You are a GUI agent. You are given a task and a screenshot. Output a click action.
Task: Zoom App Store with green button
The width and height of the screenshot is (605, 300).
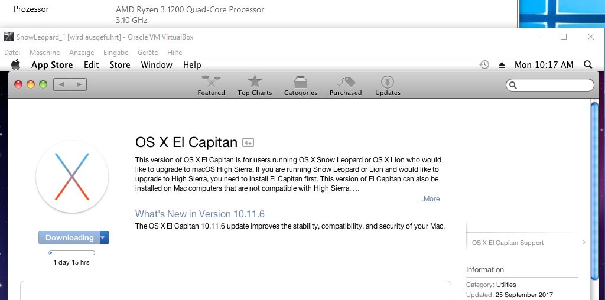(43, 84)
